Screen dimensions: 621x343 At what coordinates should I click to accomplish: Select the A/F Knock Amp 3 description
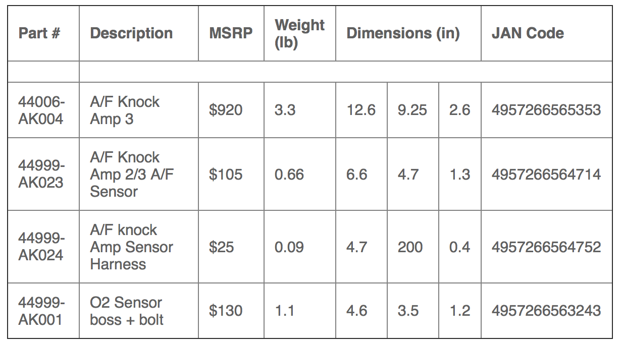[x=125, y=110]
